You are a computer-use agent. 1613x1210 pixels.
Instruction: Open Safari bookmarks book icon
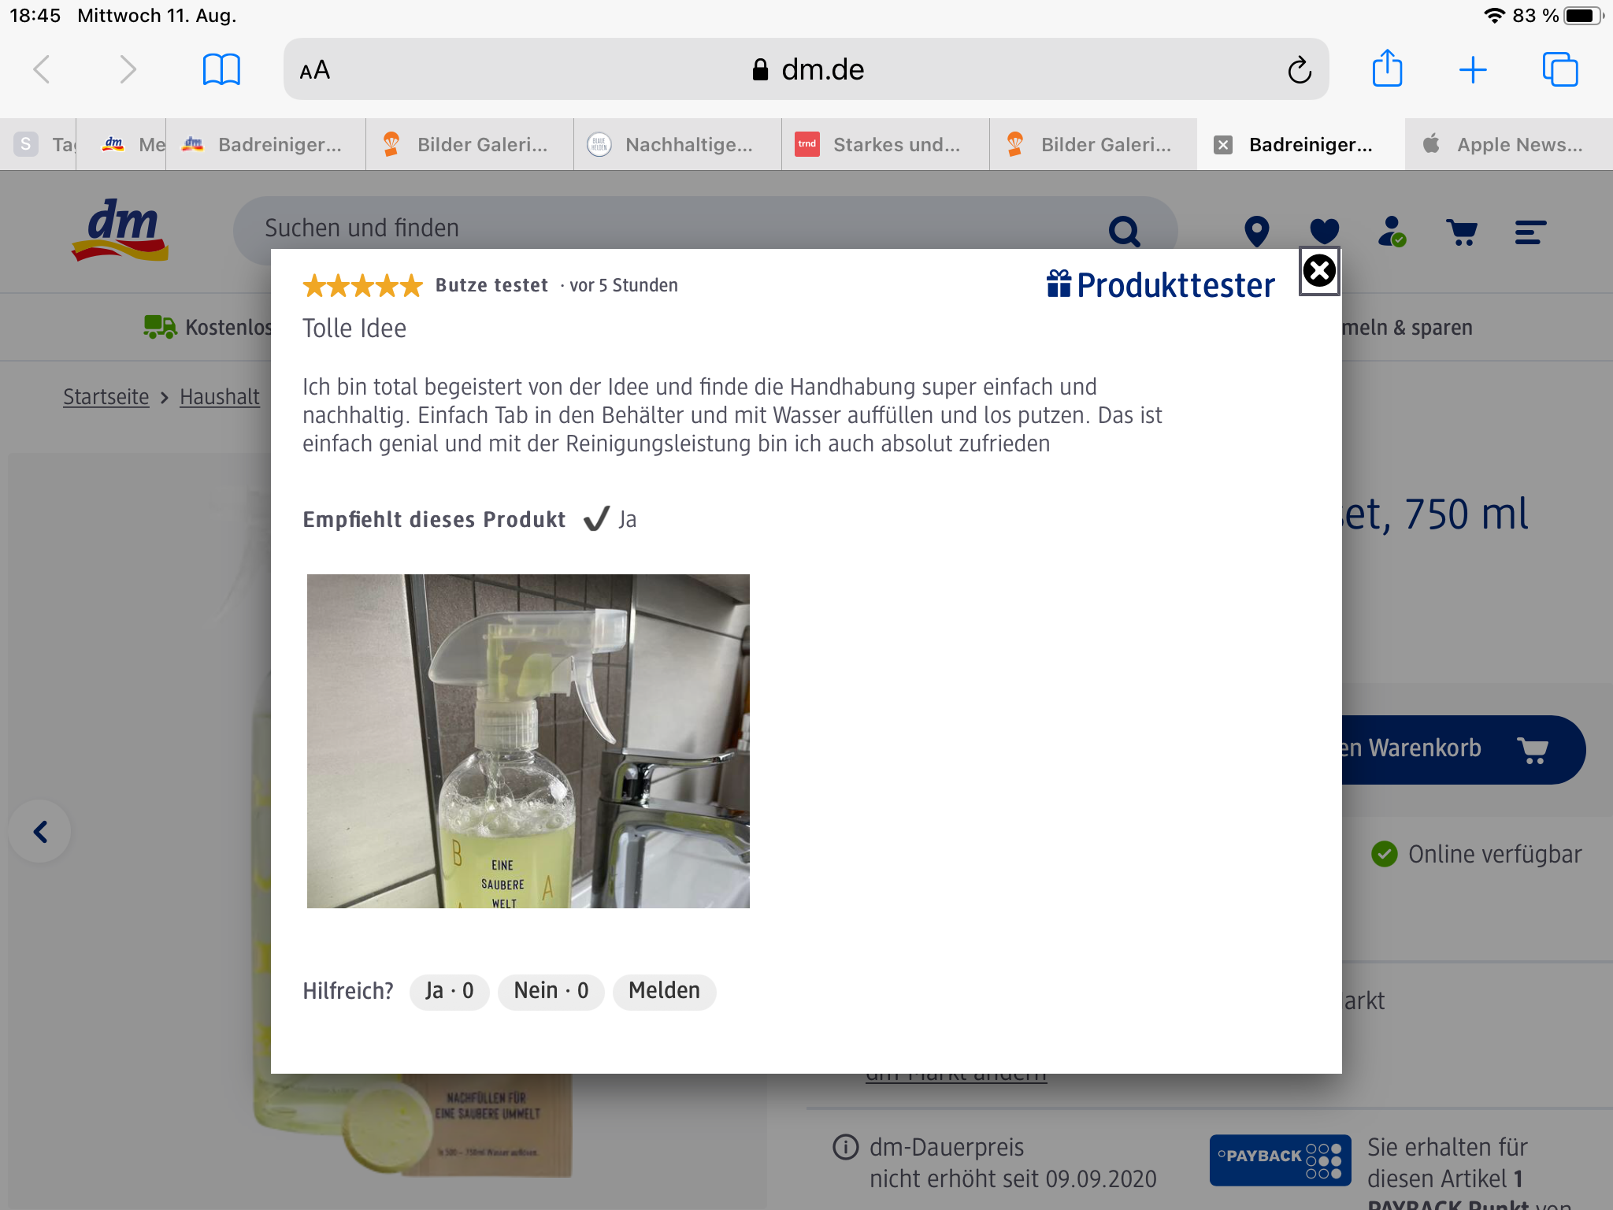point(221,70)
